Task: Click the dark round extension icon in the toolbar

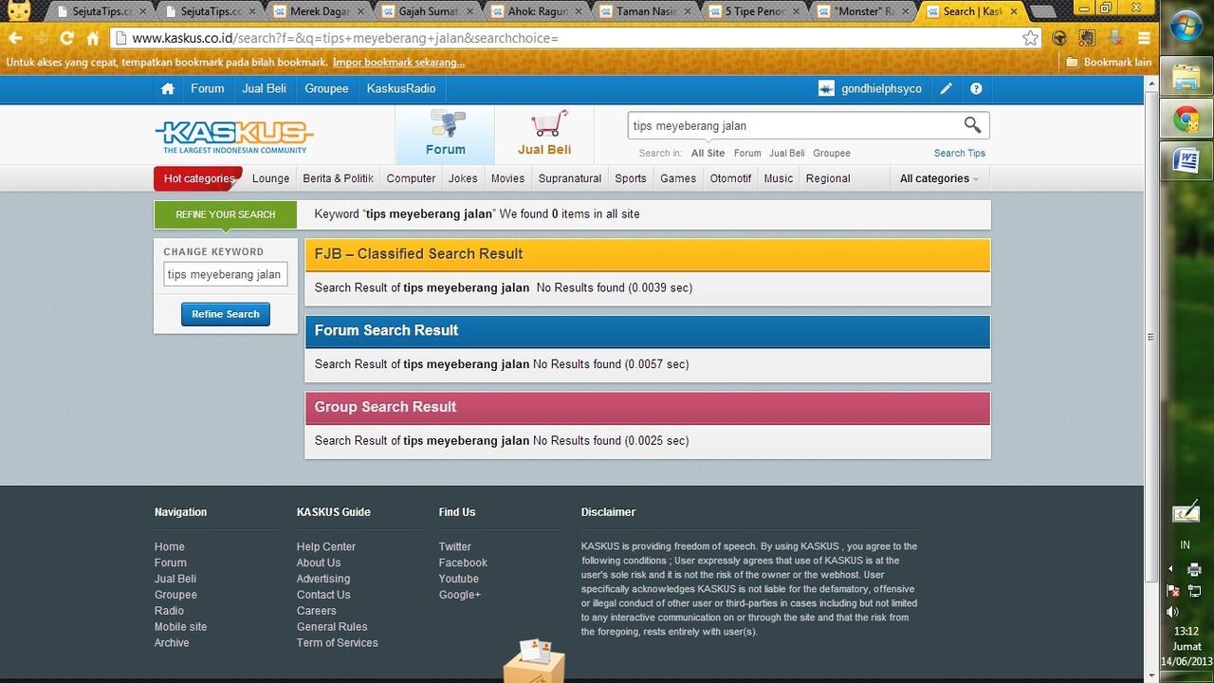Action: point(1059,38)
